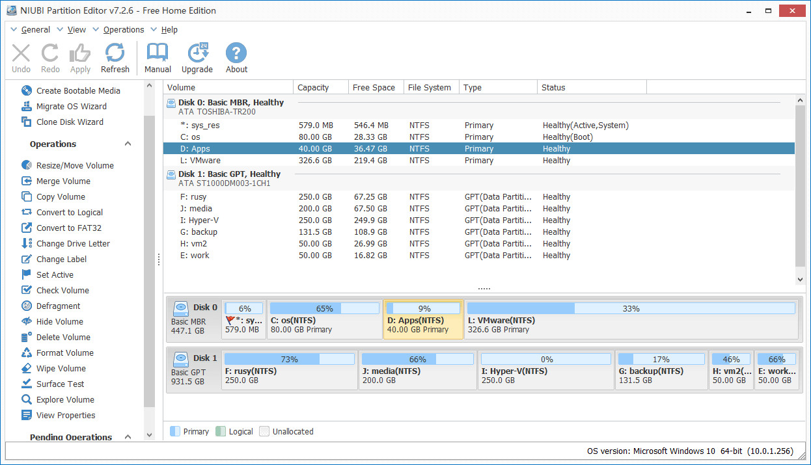Click the Type column header
Screen dimensions: 811x465
pyautogui.click(x=499, y=87)
